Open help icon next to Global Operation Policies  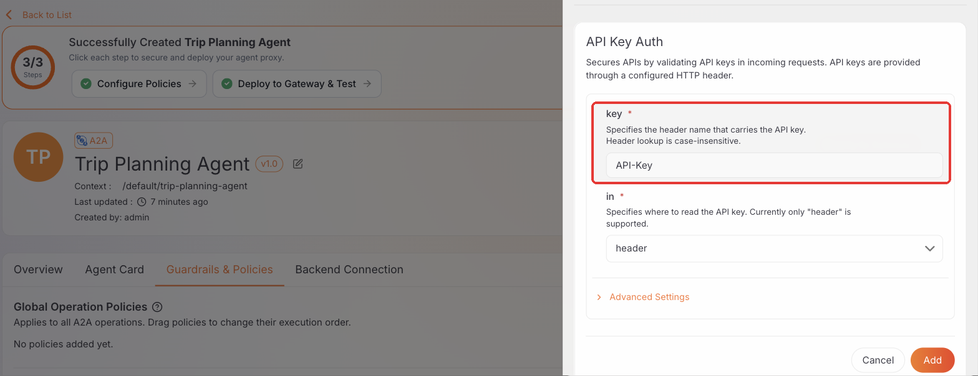[x=157, y=307]
